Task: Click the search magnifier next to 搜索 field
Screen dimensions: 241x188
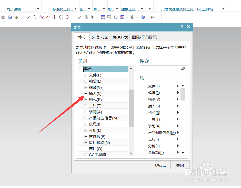Action: click(183, 69)
